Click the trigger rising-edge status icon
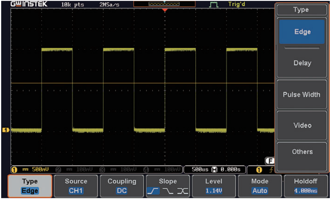Image resolution: width=331 pixels, height=199 pixels. click(x=271, y=170)
